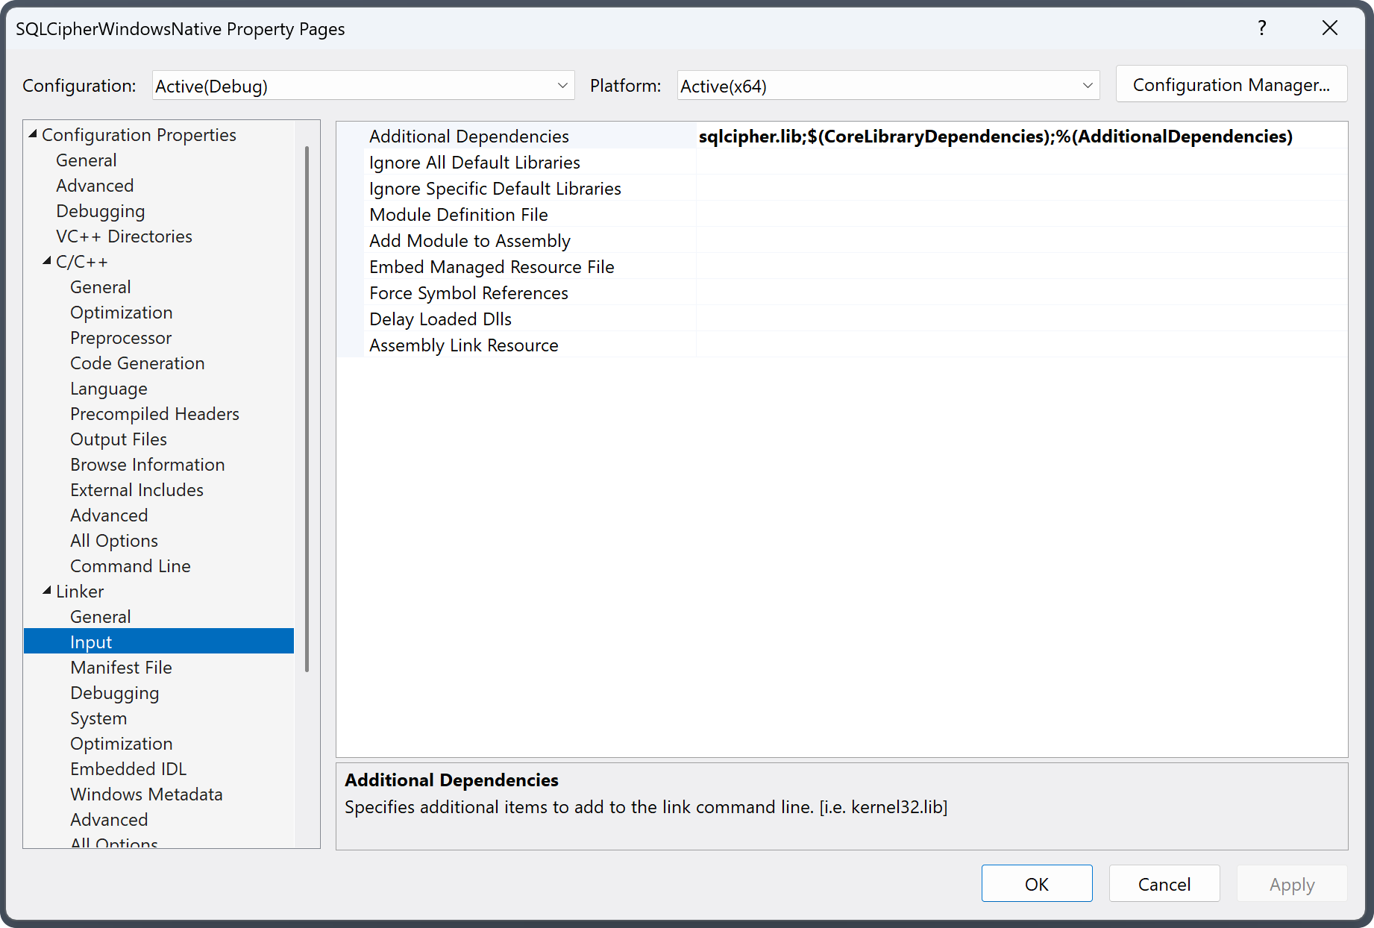This screenshot has width=1374, height=928.
Task: Select Delay Loaded Dlls property
Action: (440, 319)
